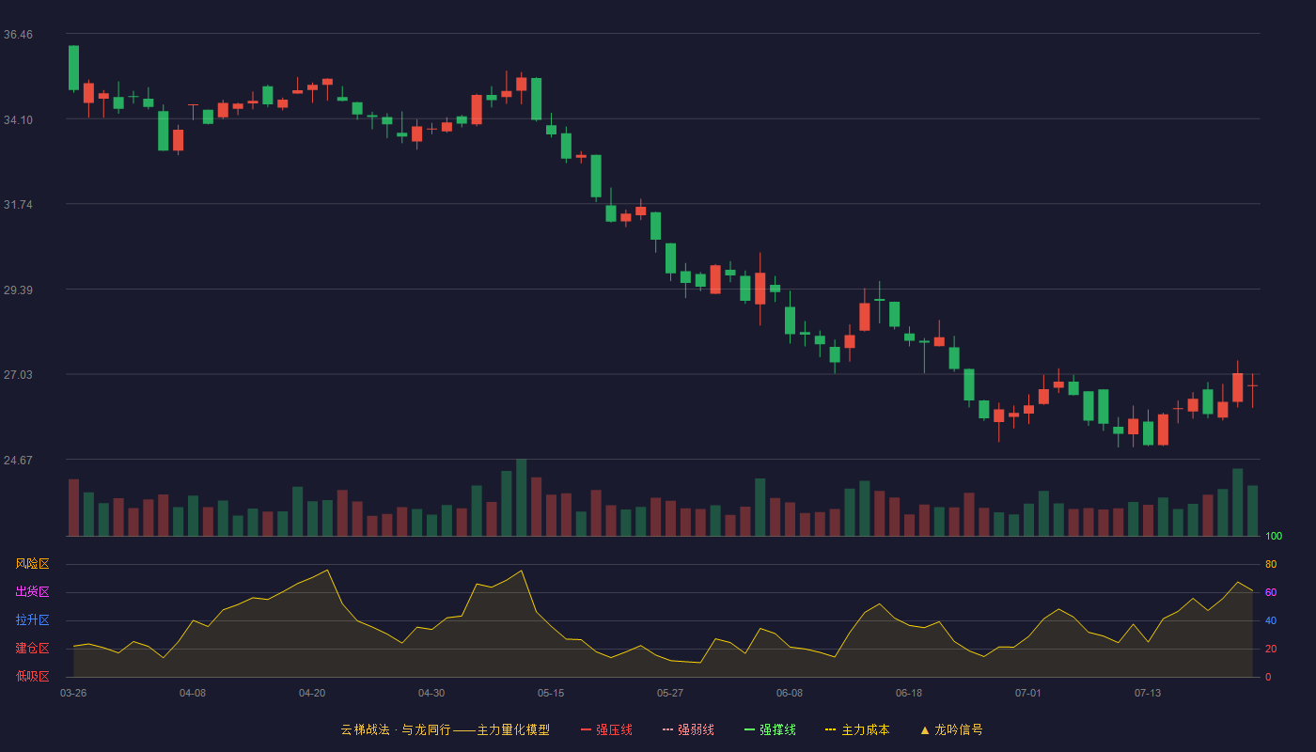This screenshot has height=752, width=1316.
Task: Click the 36.46 price axis label
Action: point(18,35)
